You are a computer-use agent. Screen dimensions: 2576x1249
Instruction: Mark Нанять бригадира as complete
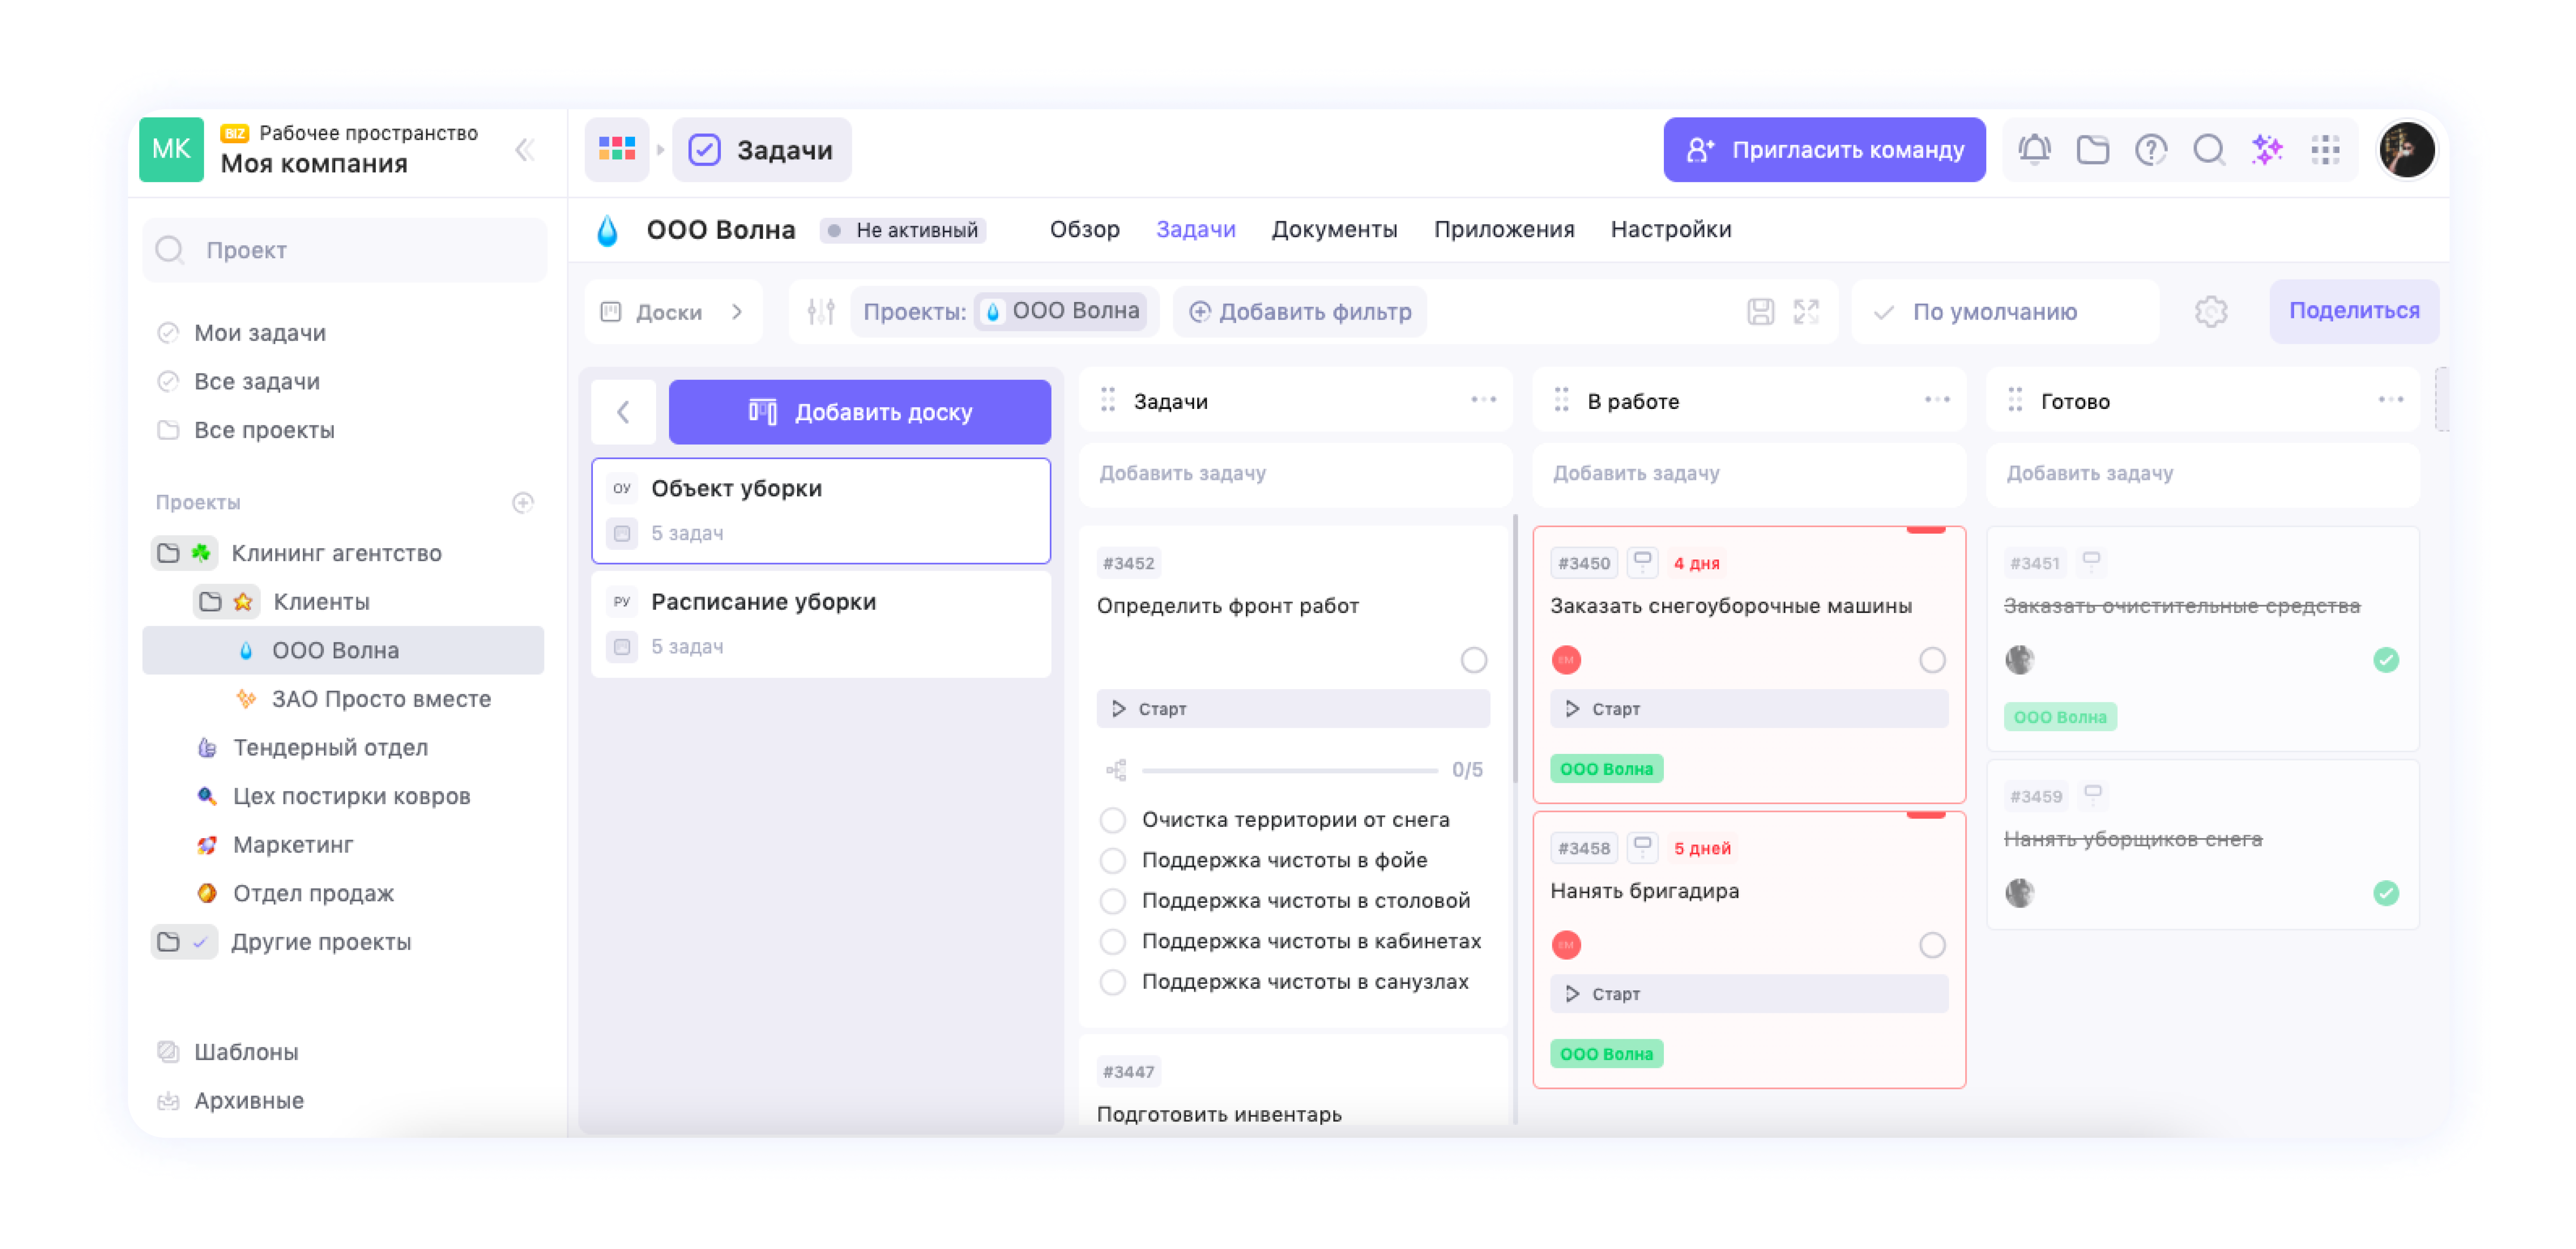1932,945
